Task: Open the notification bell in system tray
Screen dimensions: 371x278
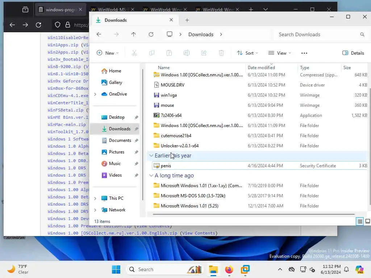Action: tap(346, 269)
